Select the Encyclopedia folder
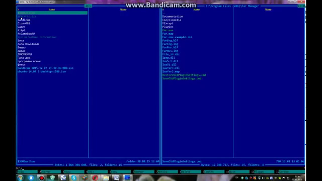 [172, 20]
